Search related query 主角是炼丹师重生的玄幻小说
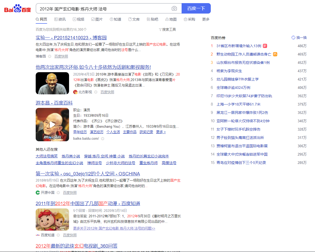The width and height of the screenshot is (315, 252). [59, 163]
